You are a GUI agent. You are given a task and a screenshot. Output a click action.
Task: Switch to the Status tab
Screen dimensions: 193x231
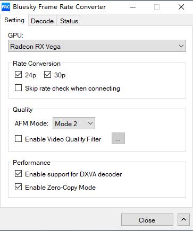point(69,21)
